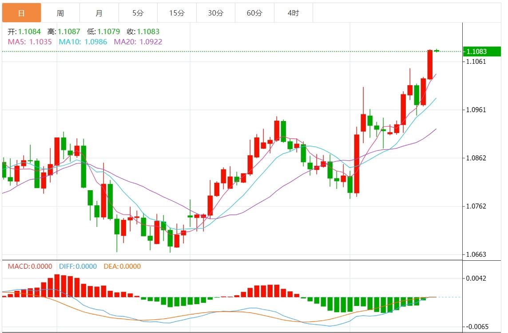Switch to the 4时 chart tab

(294, 13)
